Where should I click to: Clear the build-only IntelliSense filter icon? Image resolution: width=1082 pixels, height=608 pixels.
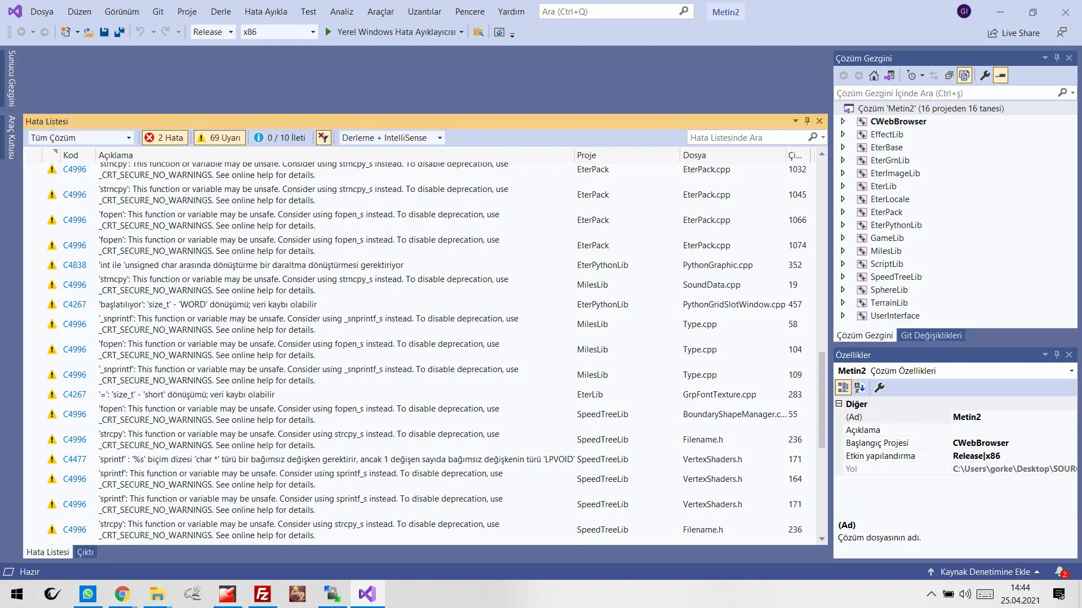(x=323, y=137)
